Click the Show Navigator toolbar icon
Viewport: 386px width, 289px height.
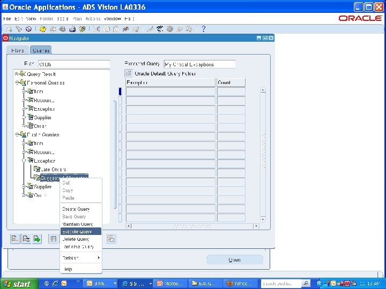(x=28, y=29)
